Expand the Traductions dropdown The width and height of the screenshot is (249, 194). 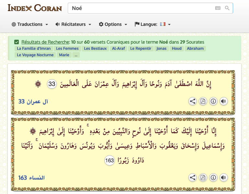pyautogui.click(x=30, y=24)
